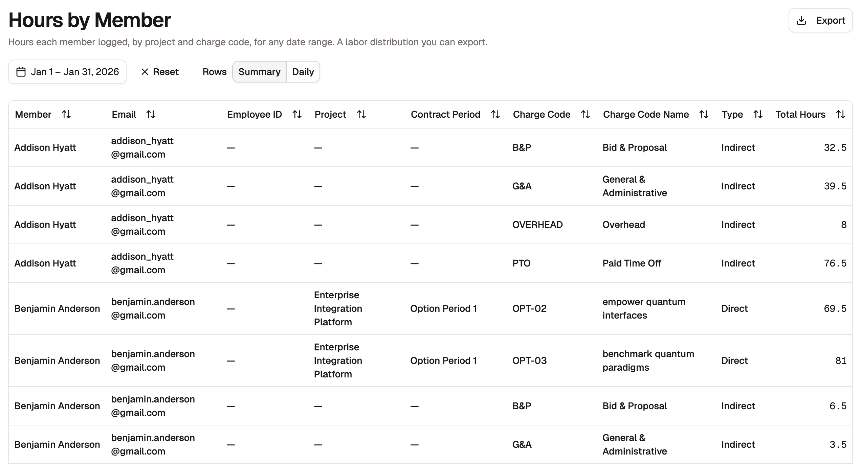Click the 76.5 total hours value
861x464 pixels.
coord(835,263)
